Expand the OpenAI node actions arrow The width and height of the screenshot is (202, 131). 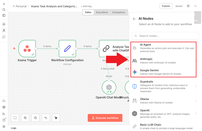coord(196,114)
